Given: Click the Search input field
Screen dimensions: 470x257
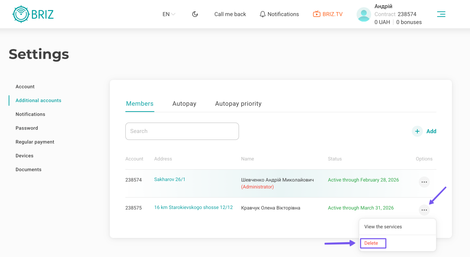Looking at the screenshot, I should pos(182,131).
